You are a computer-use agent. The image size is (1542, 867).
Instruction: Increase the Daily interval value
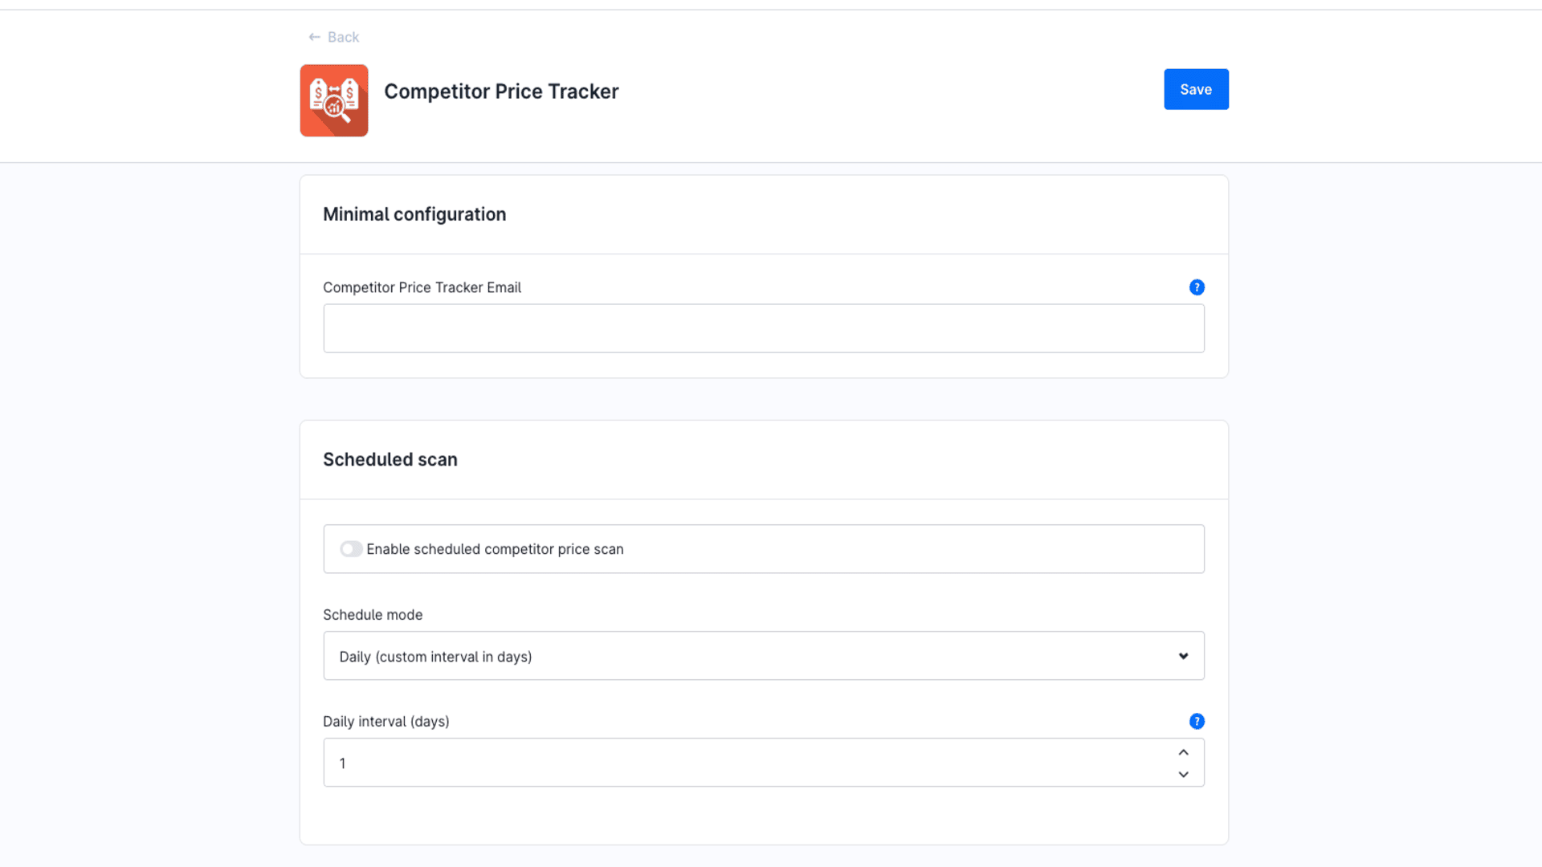pyautogui.click(x=1183, y=752)
